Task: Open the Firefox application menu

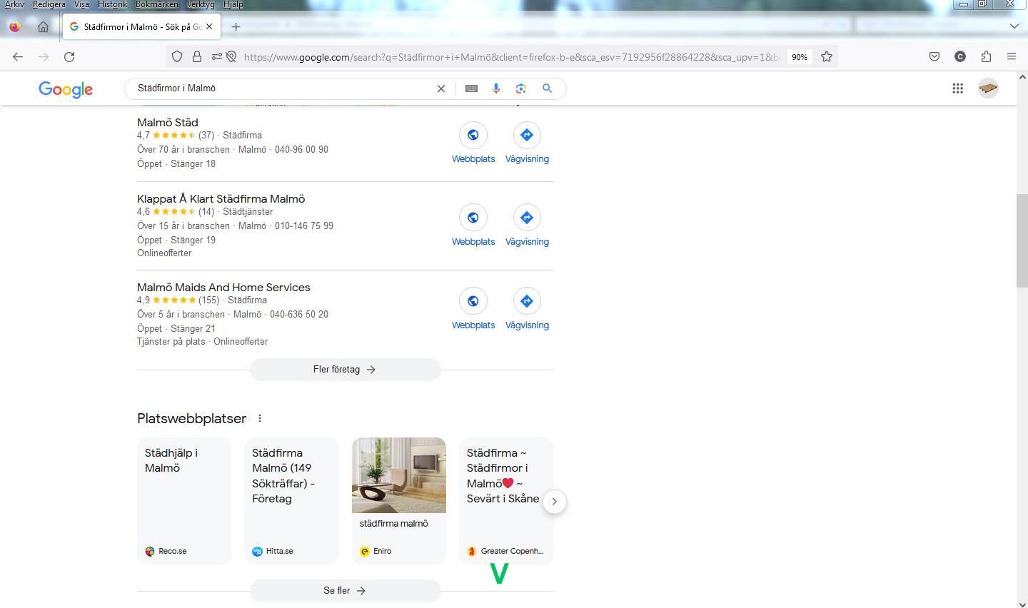Action: [1012, 57]
